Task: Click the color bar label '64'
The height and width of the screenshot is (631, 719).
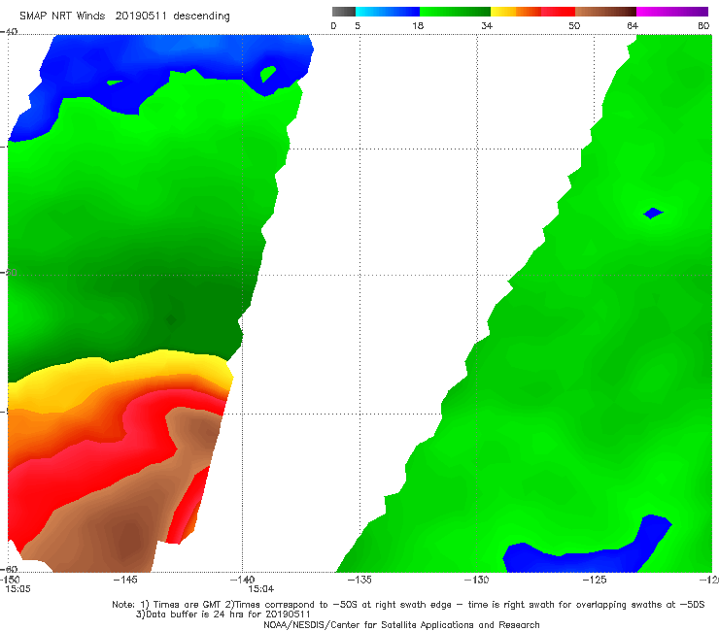Action: pos(633,25)
